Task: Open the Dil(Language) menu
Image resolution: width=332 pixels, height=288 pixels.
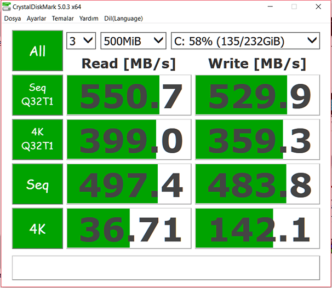Action: coord(123,19)
